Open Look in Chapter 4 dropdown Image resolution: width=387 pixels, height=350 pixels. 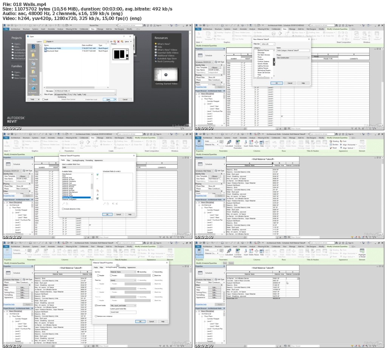76,42
